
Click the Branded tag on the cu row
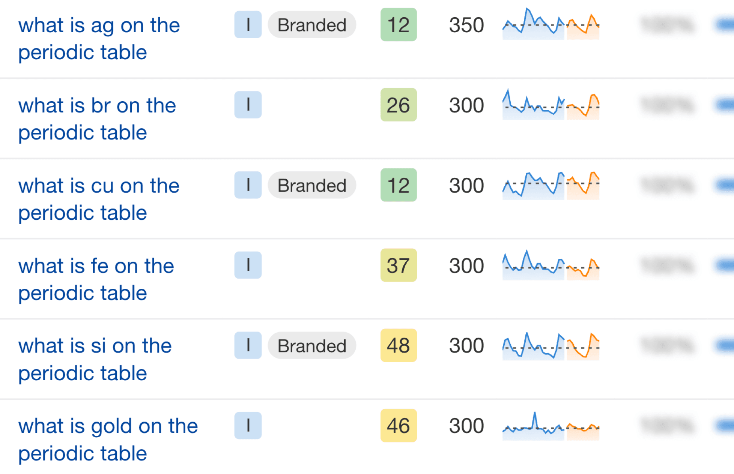click(311, 185)
